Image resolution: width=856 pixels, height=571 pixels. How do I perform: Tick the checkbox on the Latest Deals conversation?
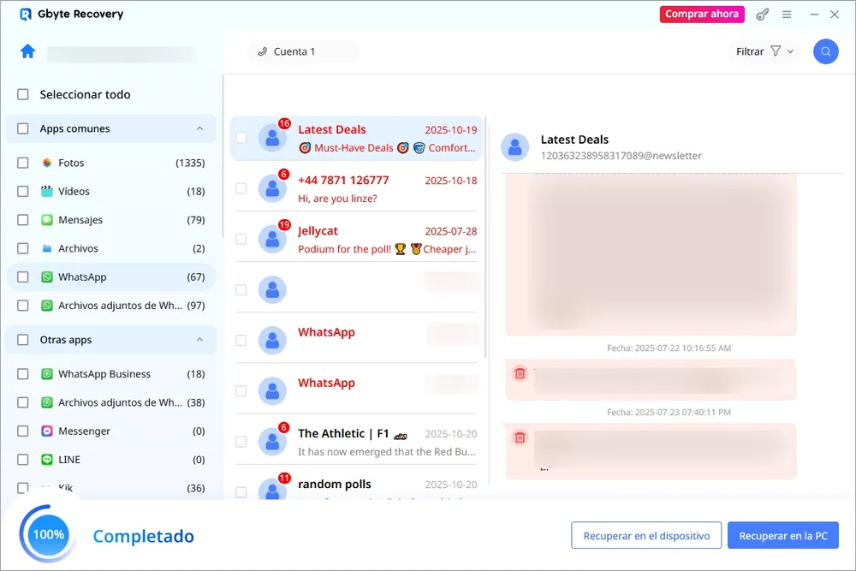tap(241, 138)
